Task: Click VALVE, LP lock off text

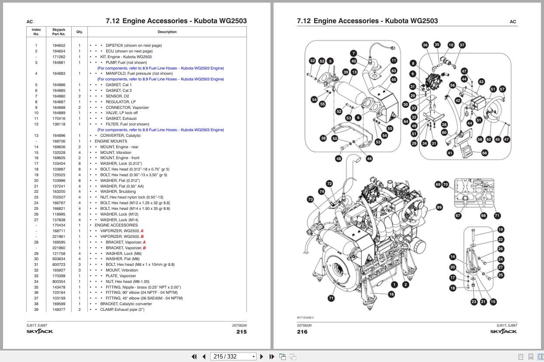Action: point(121,113)
